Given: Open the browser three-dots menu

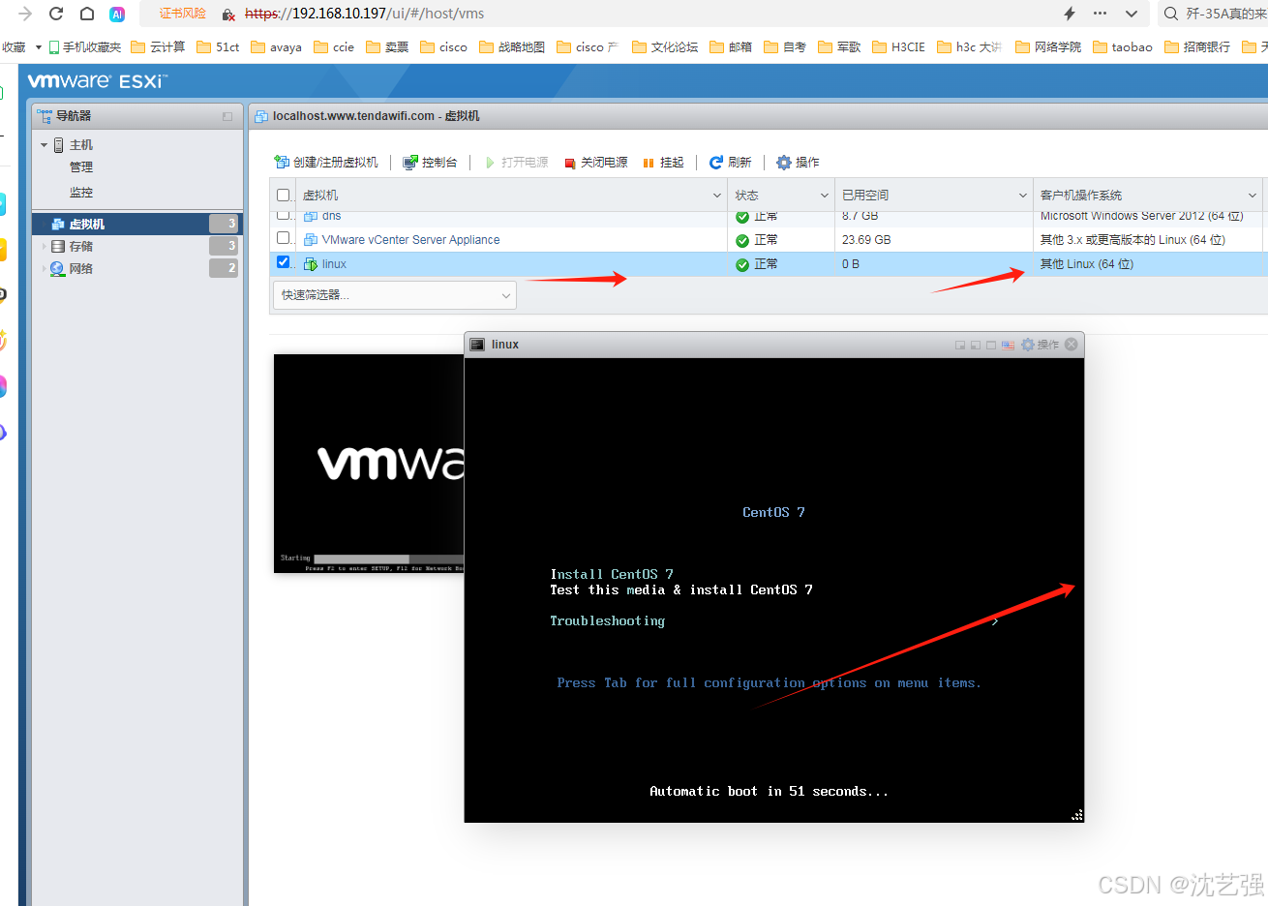Looking at the screenshot, I should click(1100, 14).
